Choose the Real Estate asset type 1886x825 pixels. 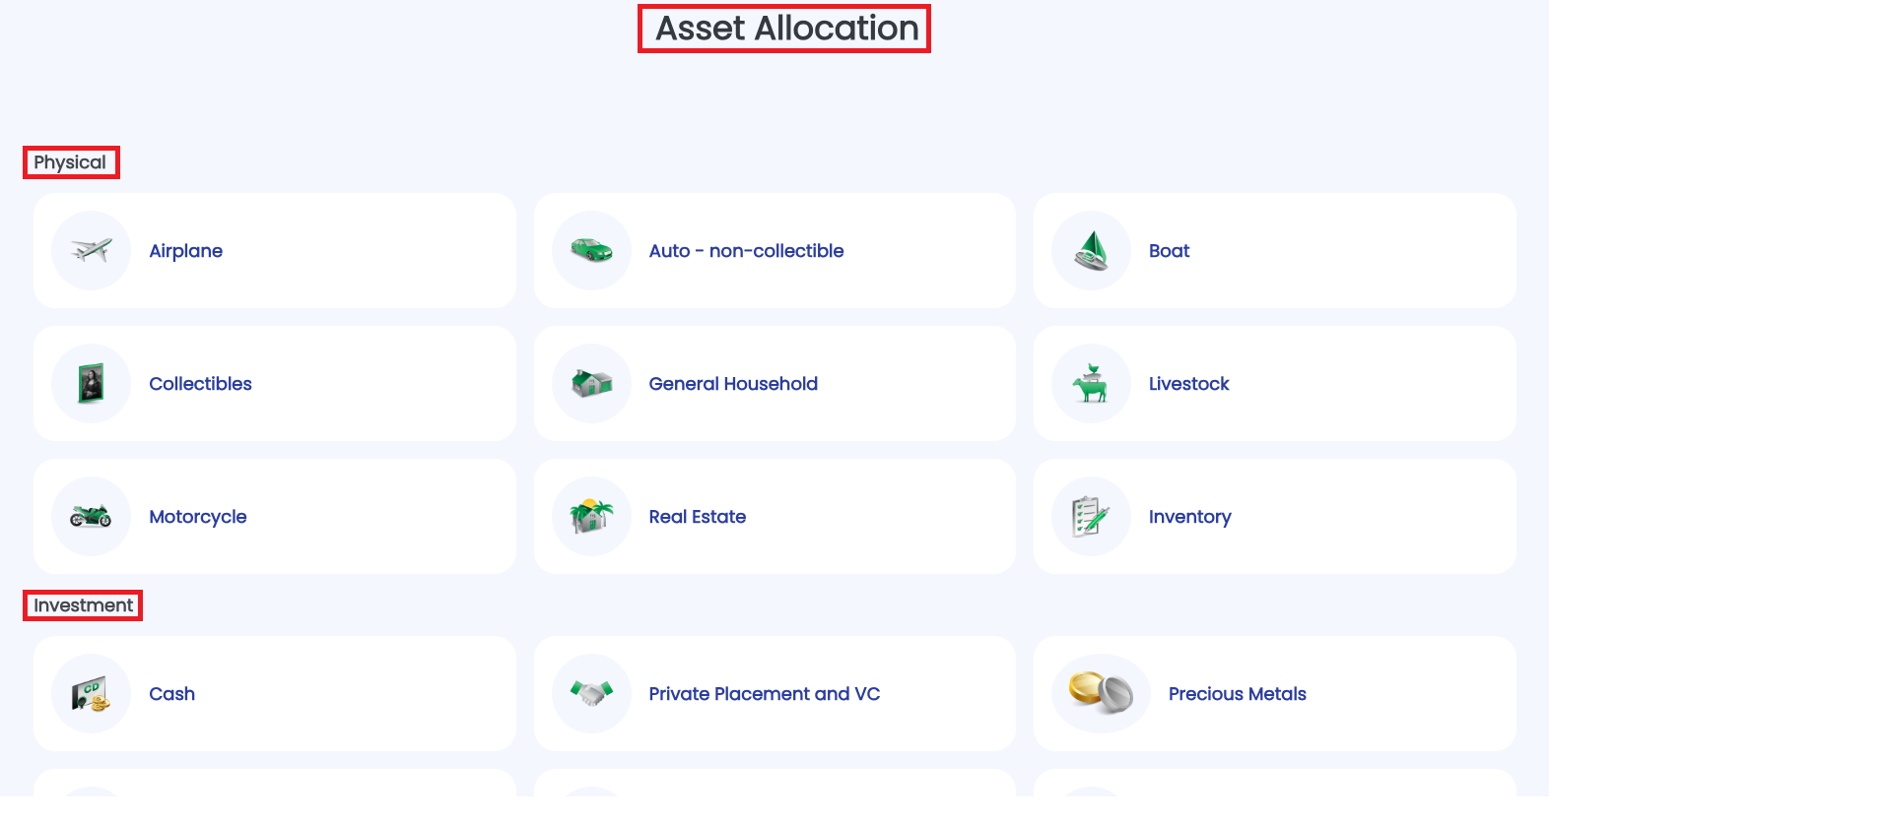coord(697,517)
